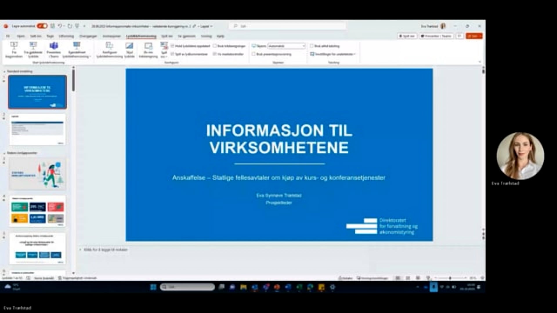The width and height of the screenshot is (557, 313).
Task: Click Spill inn button at top right
Action: [407, 36]
